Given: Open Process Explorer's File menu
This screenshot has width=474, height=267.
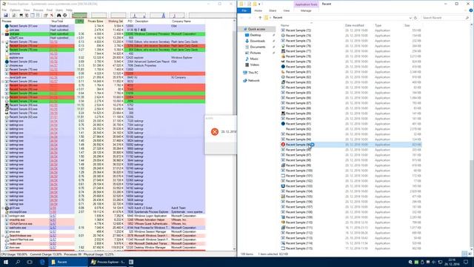Looking at the screenshot, I should click(x=4, y=10).
